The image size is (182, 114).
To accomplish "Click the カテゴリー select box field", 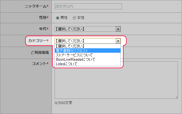I will coord(88,41).
